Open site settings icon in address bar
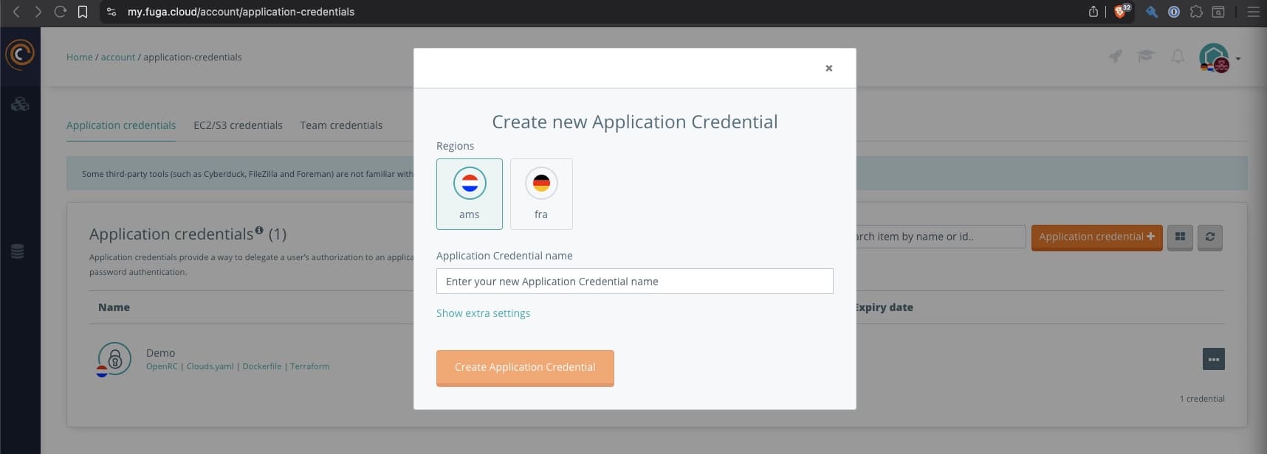1267x454 pixels. pos(111,12)
